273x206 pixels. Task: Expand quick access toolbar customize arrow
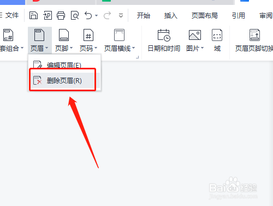click(x=121, y=16)
